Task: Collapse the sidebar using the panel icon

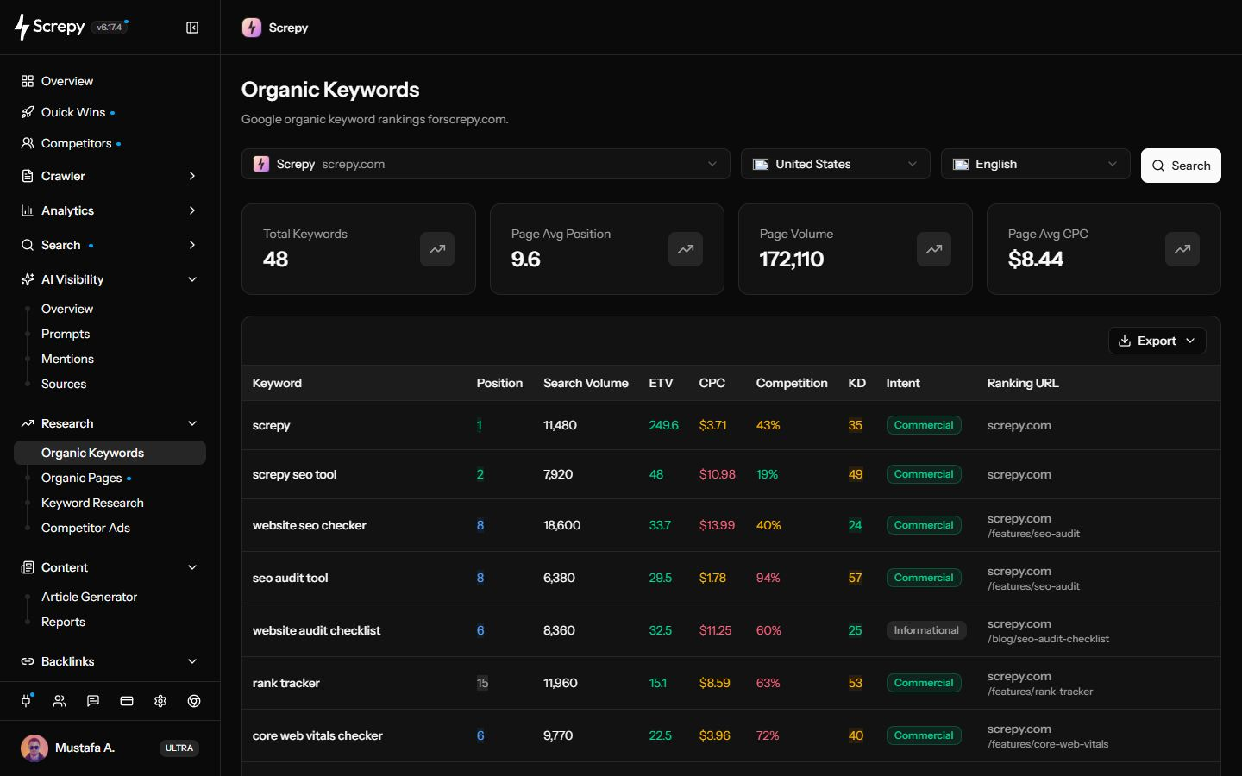Action: point(192,28)
